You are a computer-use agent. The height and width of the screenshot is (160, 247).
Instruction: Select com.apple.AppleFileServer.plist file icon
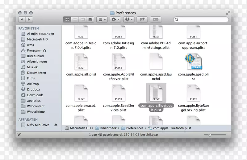point(119,62)
